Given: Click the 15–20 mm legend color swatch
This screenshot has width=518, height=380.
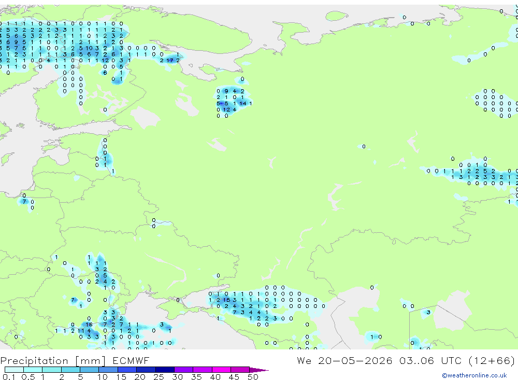Looking at the screenshot, I should [127, 370].
